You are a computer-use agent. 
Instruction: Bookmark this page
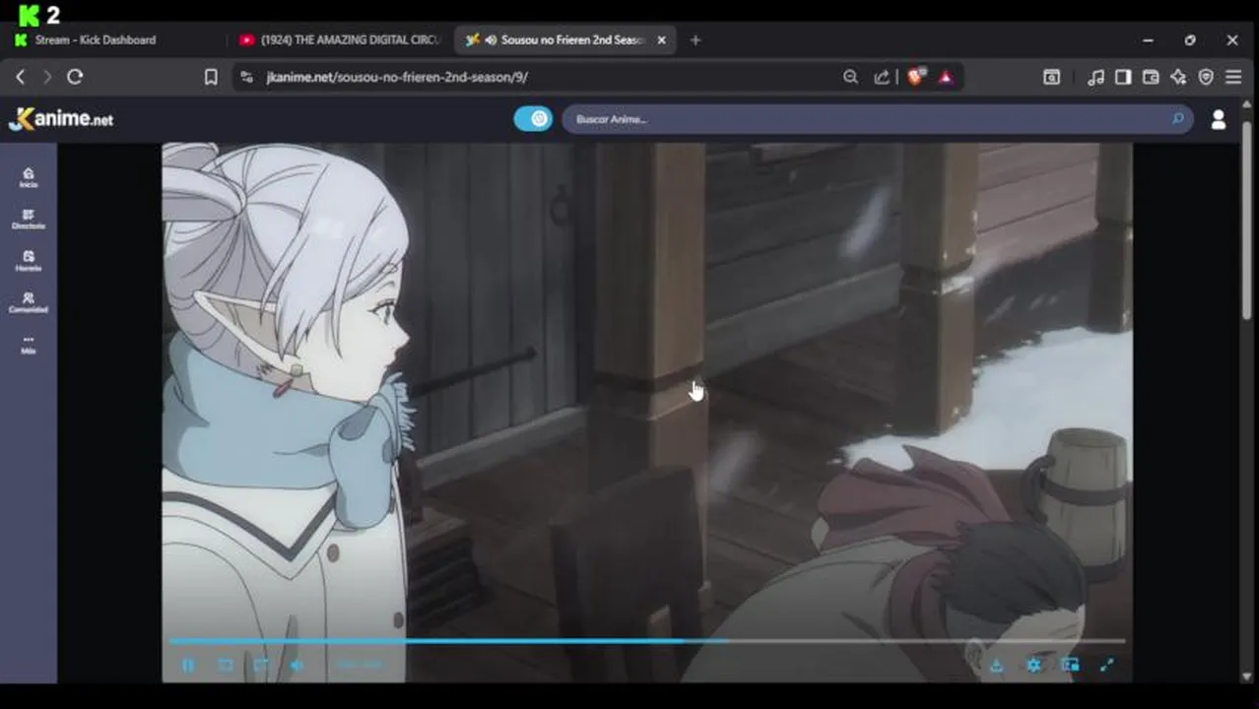pos(211,77)
